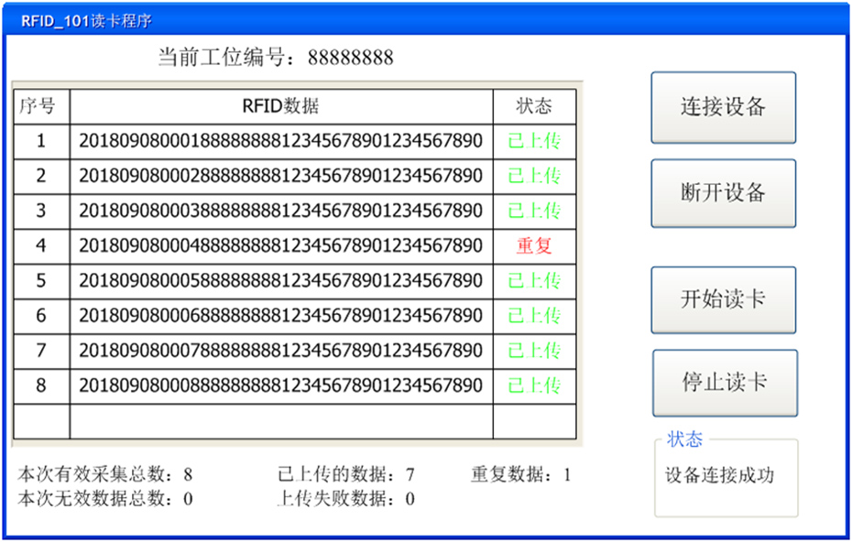Click the RFID数据 column header
The width and height of the screenshot is (852, 542).
click(x=280, y=106)
